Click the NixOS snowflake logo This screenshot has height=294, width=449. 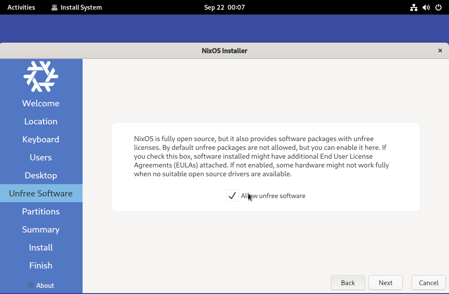[41, 76]
